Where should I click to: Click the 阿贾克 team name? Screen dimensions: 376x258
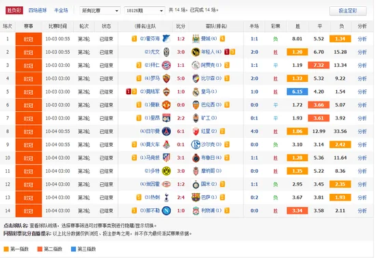208,65
